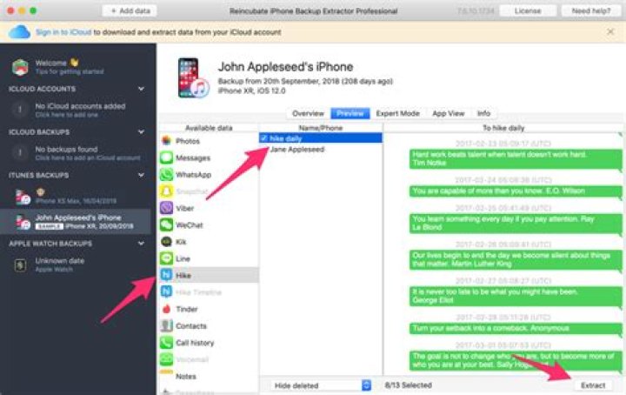This screenshot has height=395, width=626.
Task: Switch to the Expert Mode tab
Action: pyautogui.click(x=396, y=113)
